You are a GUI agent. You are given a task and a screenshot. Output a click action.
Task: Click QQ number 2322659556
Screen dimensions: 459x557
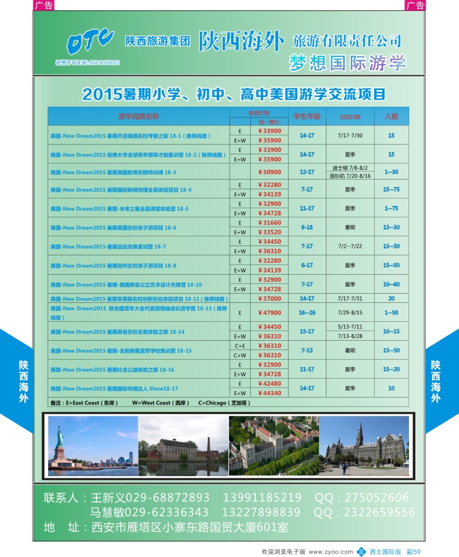coord(379,512)
